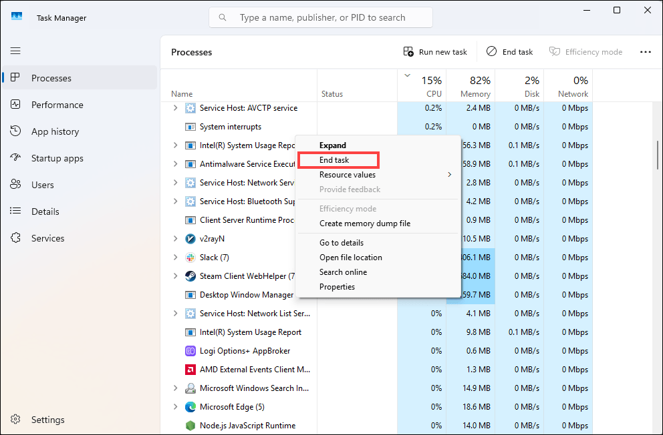
Task: Click the Run new task button
Action: pyautogui.click(x=435, y=52)
